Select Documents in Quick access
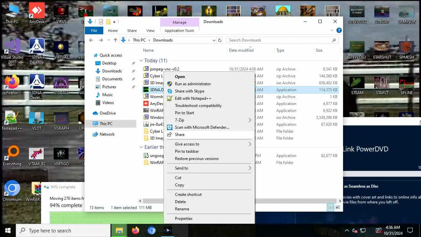Viewport: 421px width, 237px height. point(112,79)
